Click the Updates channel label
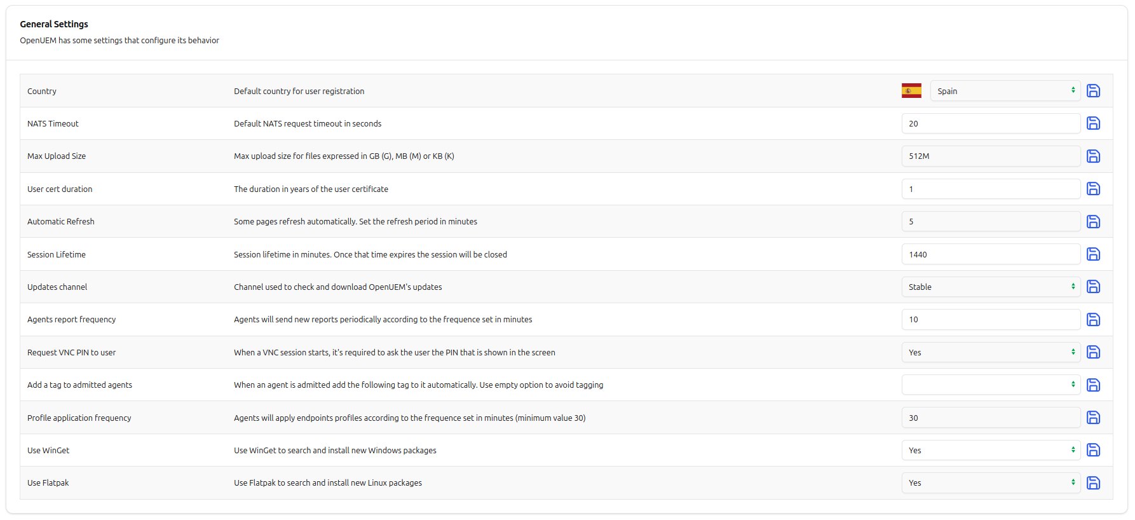1135x520 pixels. click(57, 287)
